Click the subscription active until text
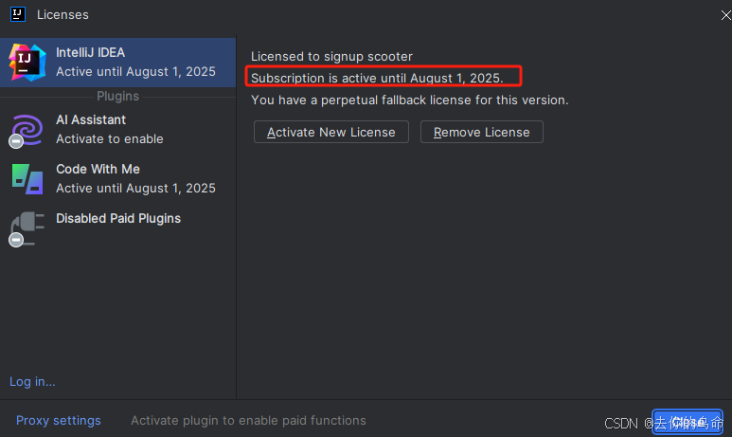 tap(377, 77)
